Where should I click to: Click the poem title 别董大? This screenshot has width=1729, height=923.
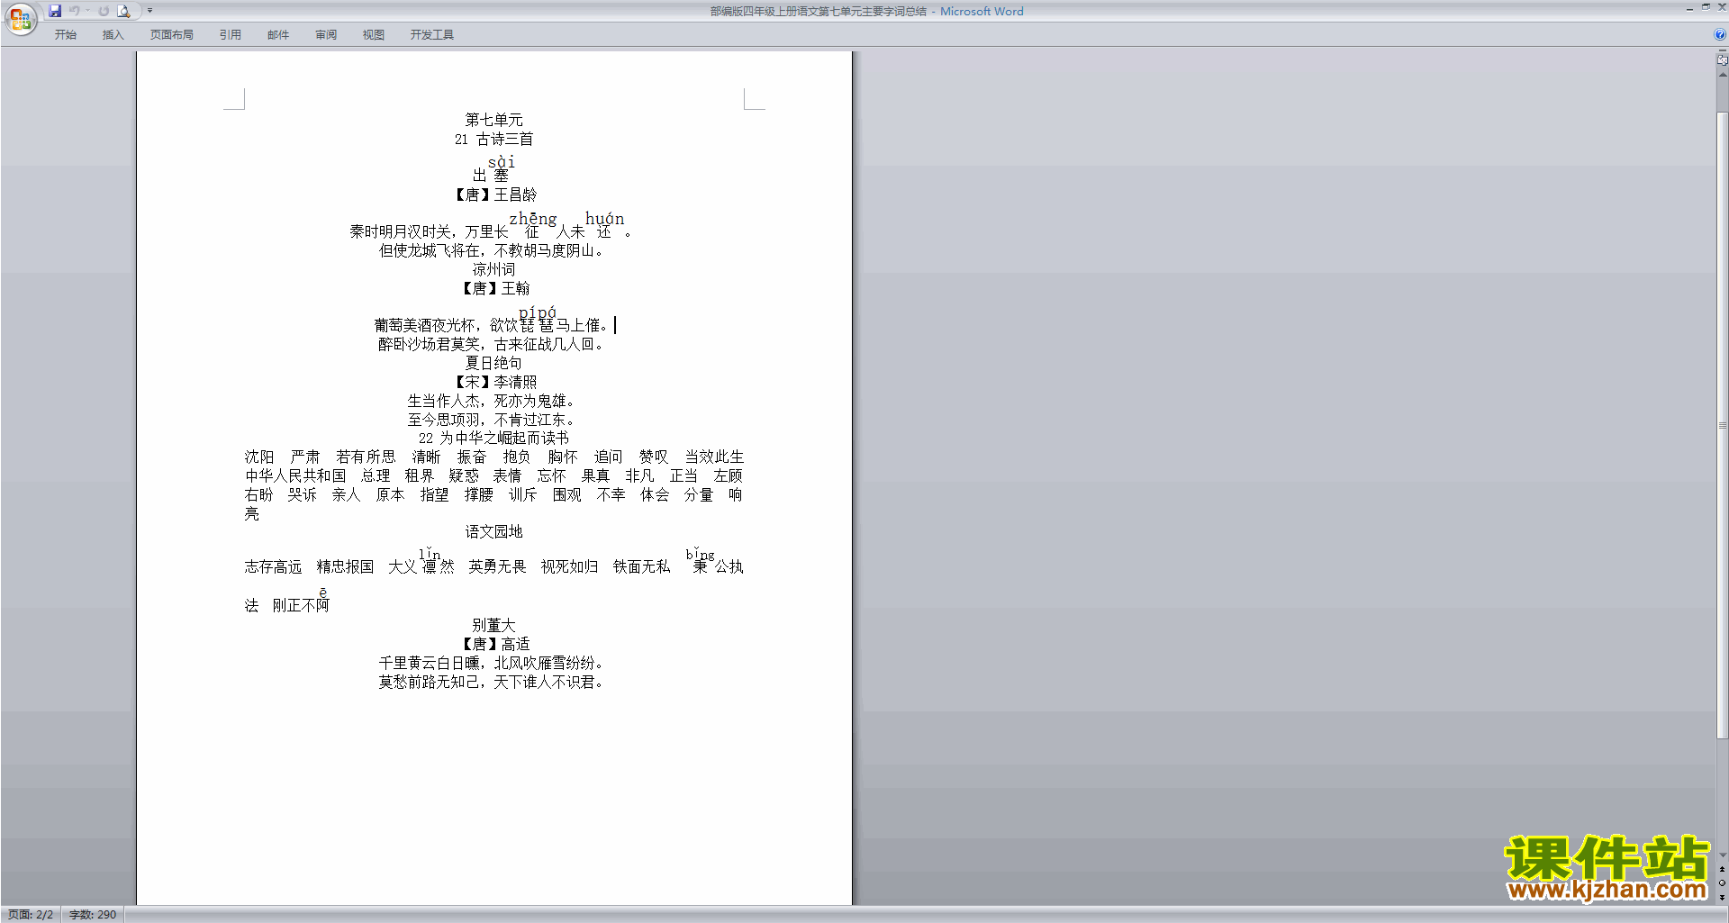[x=493, y=625]
